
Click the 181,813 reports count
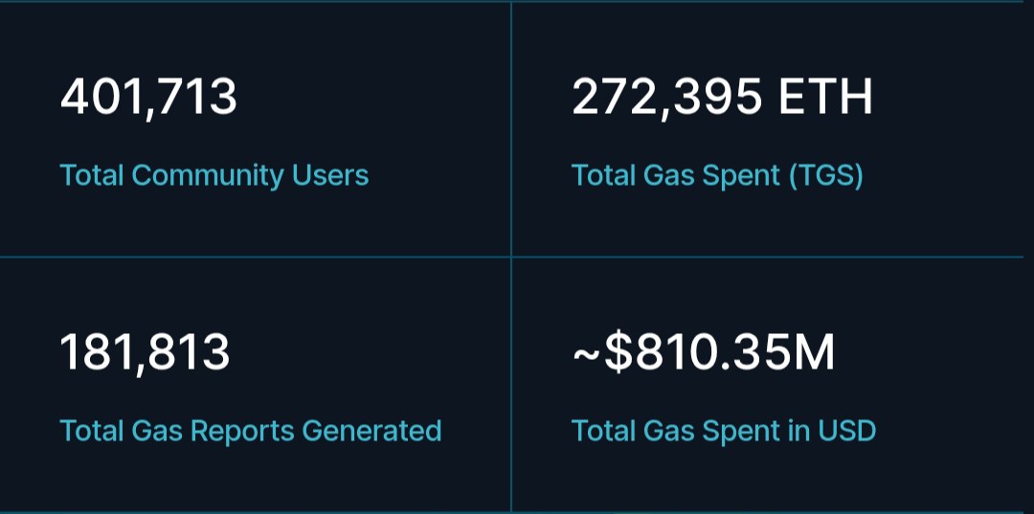pyautogui.click(x=145, y=352)
